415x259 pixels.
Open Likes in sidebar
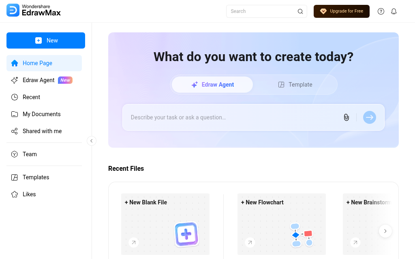44,194
